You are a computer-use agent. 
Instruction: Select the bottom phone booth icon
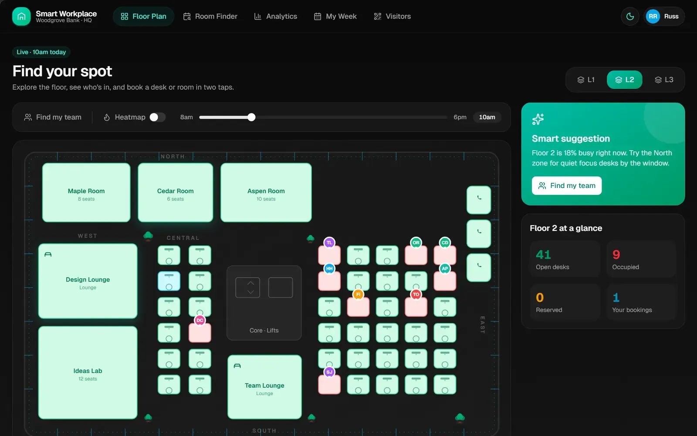479,268
